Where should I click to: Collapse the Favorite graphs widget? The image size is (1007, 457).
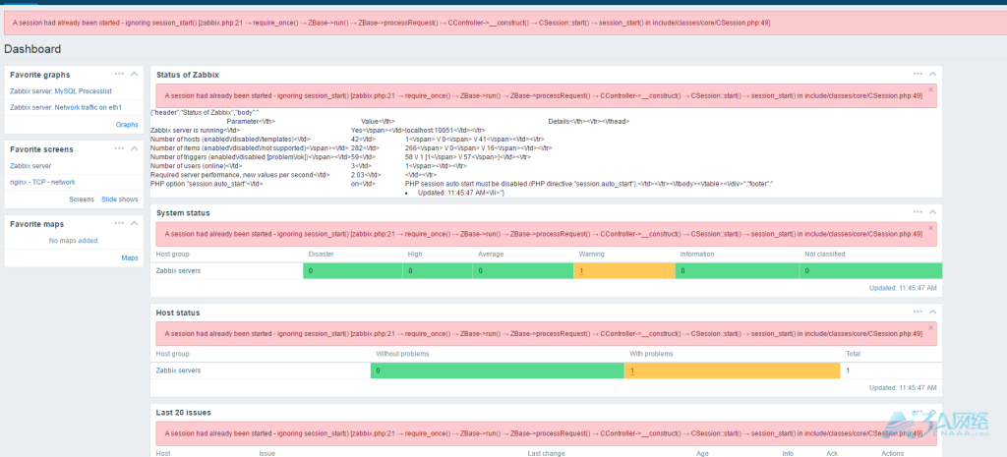pyautogui.click(x=134, y=75)
